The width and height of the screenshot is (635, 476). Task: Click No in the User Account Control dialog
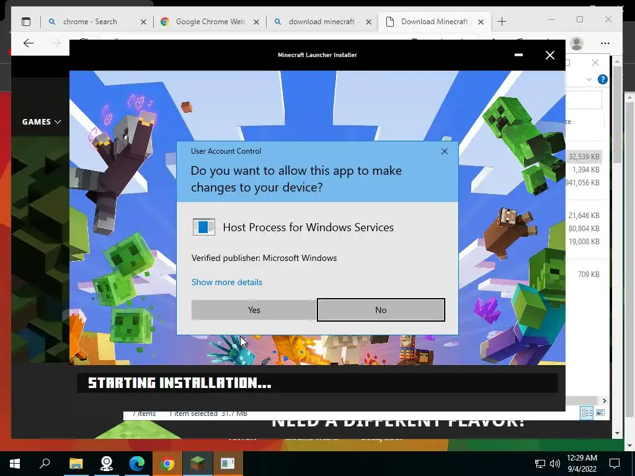(x=381, y=310)
